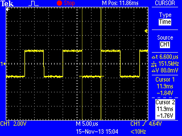The height and width of the screenshot is (136, 182).
Task: Click the trigger level arrow marker
Action: pyautogui.click(x=146, y=31)
